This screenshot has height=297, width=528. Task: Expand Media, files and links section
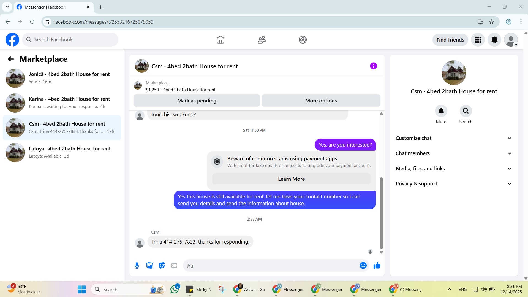click(454, 169)
